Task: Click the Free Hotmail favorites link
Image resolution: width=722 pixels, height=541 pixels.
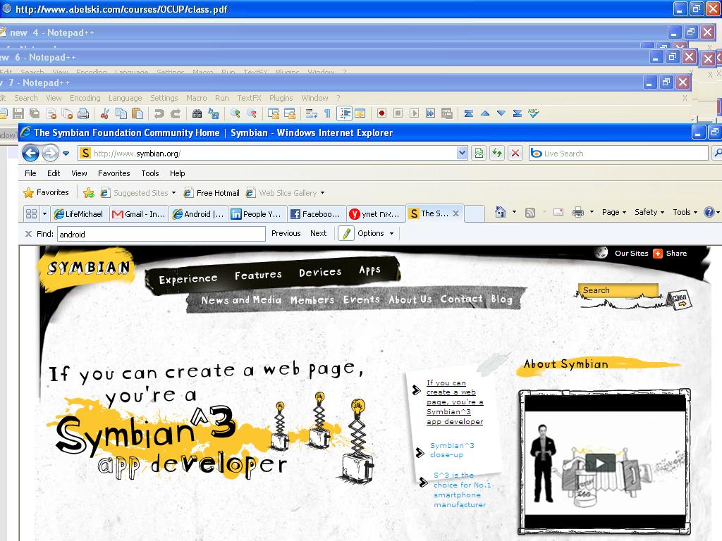Action: click(212, 193)
